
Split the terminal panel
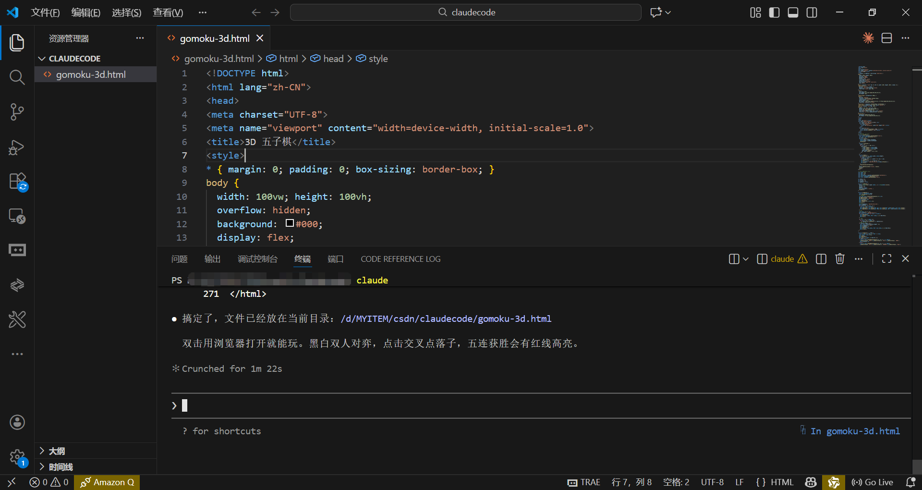pos(821,259)
